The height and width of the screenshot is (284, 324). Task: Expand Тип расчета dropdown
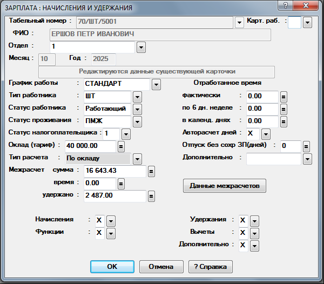tap(137, 159)
